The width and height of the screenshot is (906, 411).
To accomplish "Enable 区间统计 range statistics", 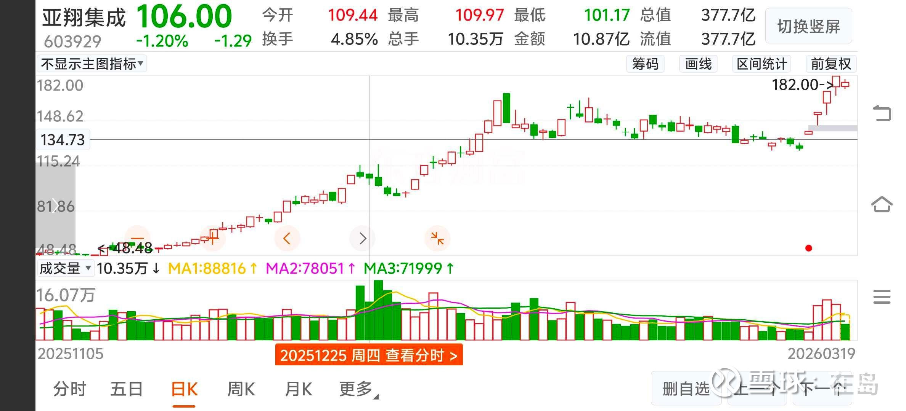I will tap(761, 64).
